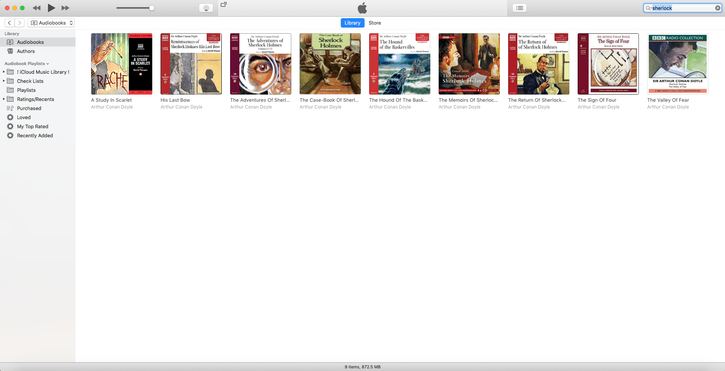Image resolution: width=725 pixels, height=371 pixels.
Task: Click author name under His Last Bow
Action: (x=181, y=107)
